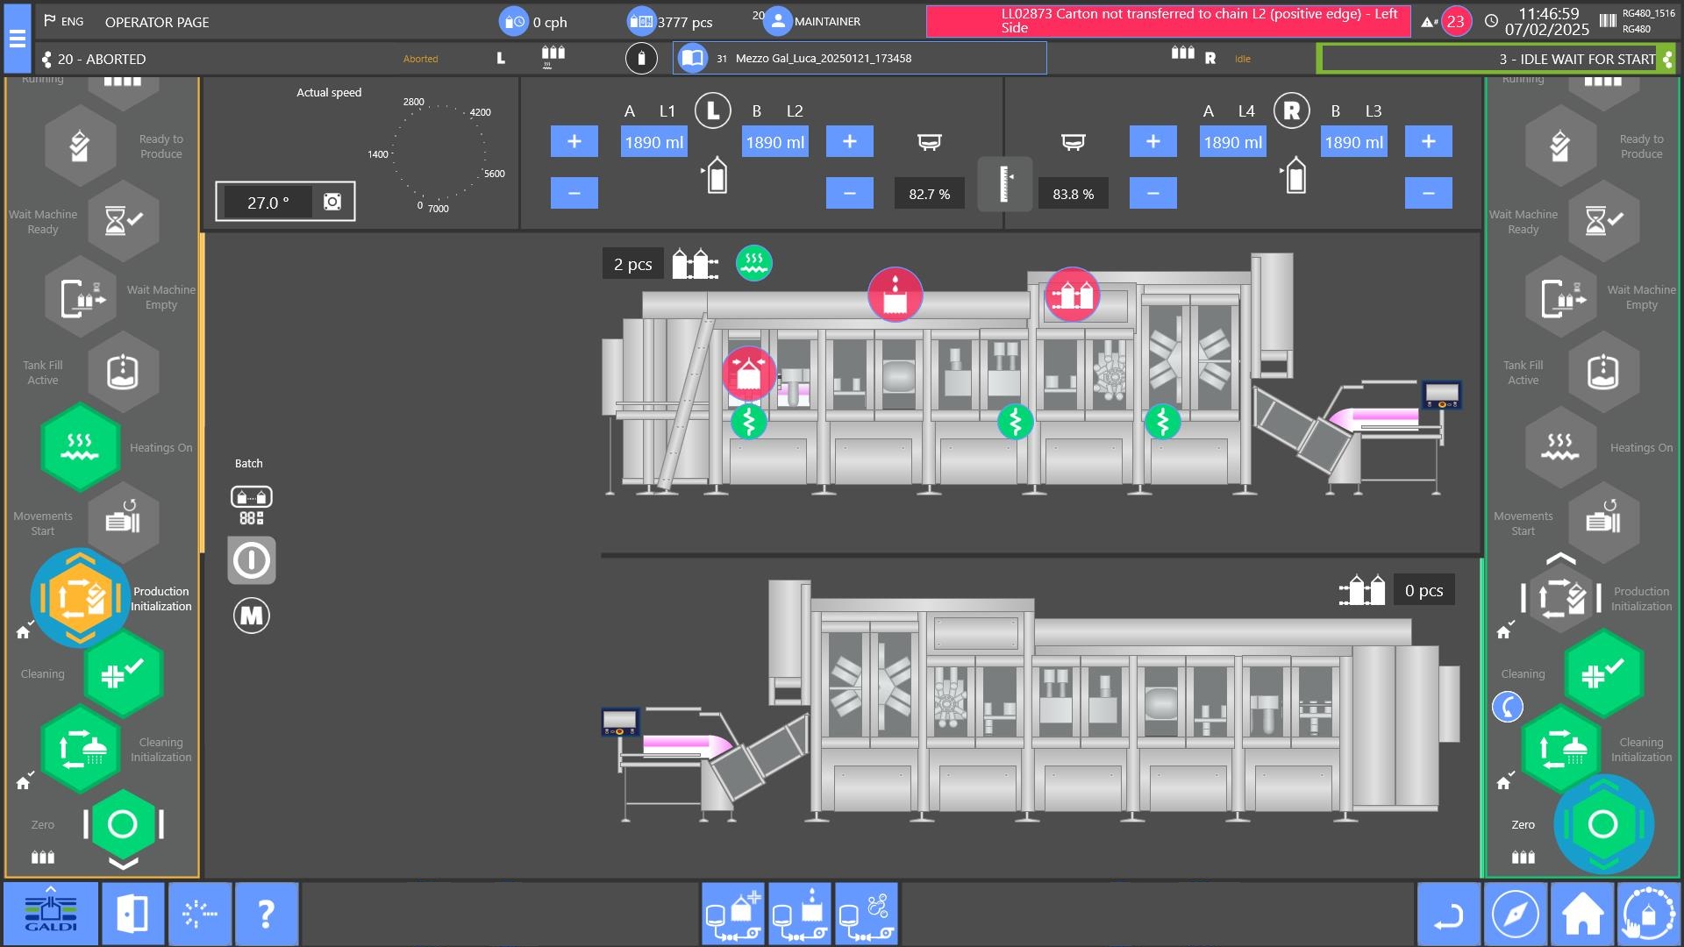Toggle left side Heatings On hexagon
Viewport: 1684px width, 947px height.
[x=80, y=446]
